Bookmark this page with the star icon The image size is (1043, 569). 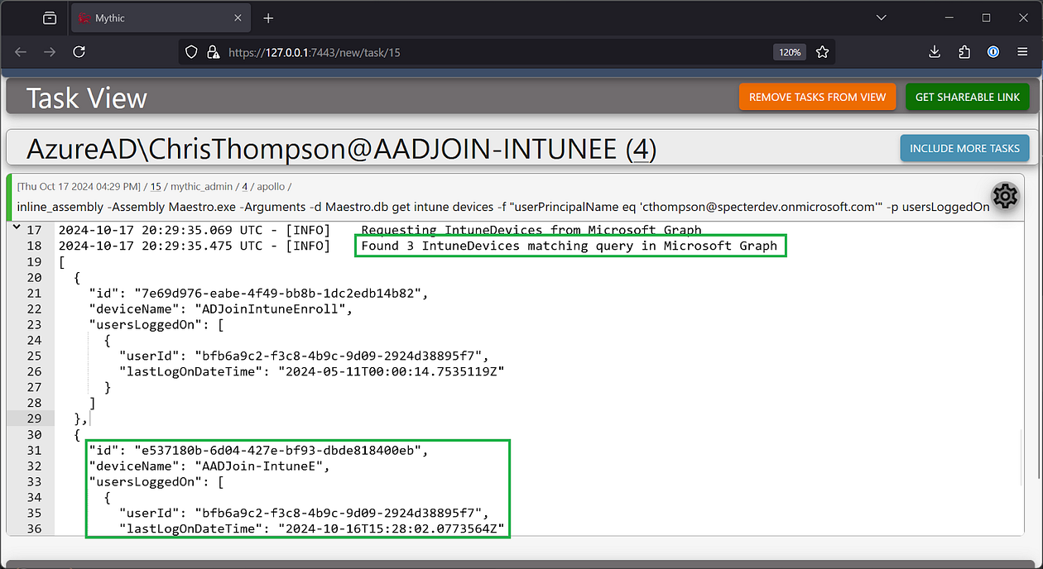click(x=822, y=52)
